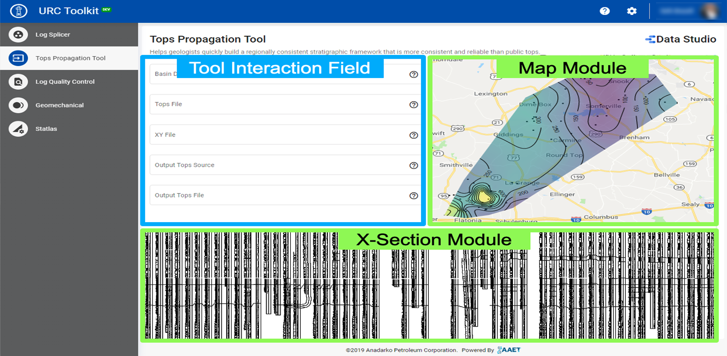The height and width of the screenshot is (356, 727).
Task: Open the Geomechanical menu item
Action: coord(60,105)
